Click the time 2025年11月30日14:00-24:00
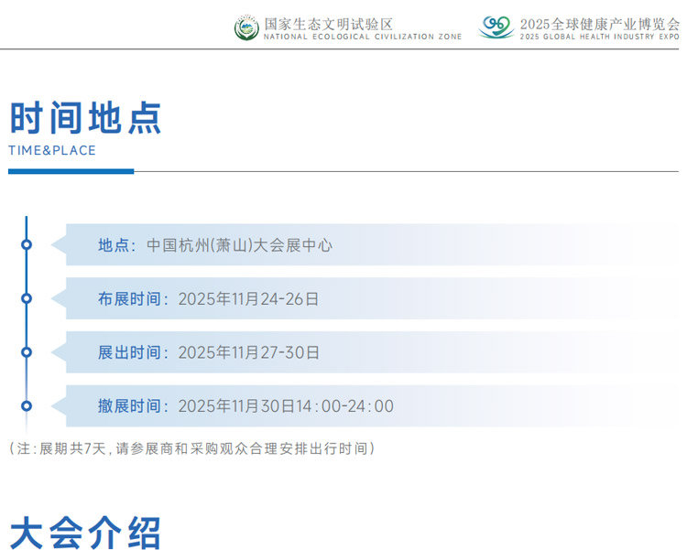 pos(286,406)
